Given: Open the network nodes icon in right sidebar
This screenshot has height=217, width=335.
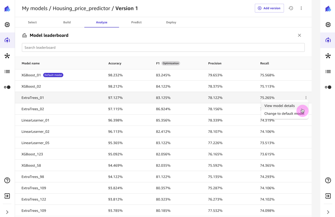Looking at the screenshot, I should 328,56.
